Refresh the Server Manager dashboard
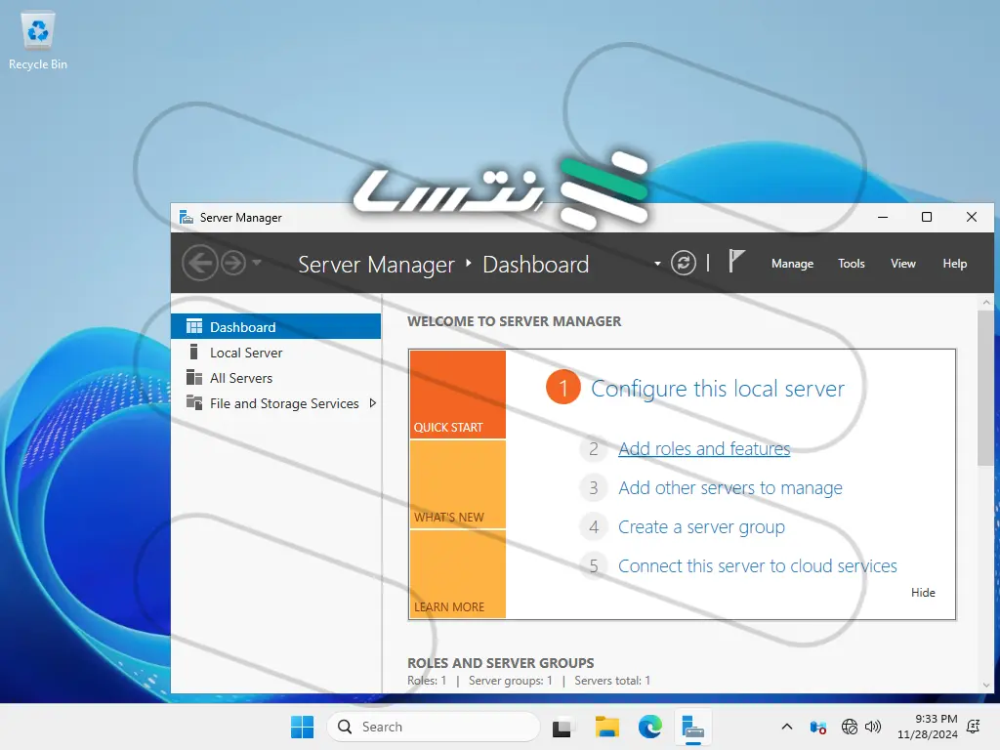 (684, 263)
